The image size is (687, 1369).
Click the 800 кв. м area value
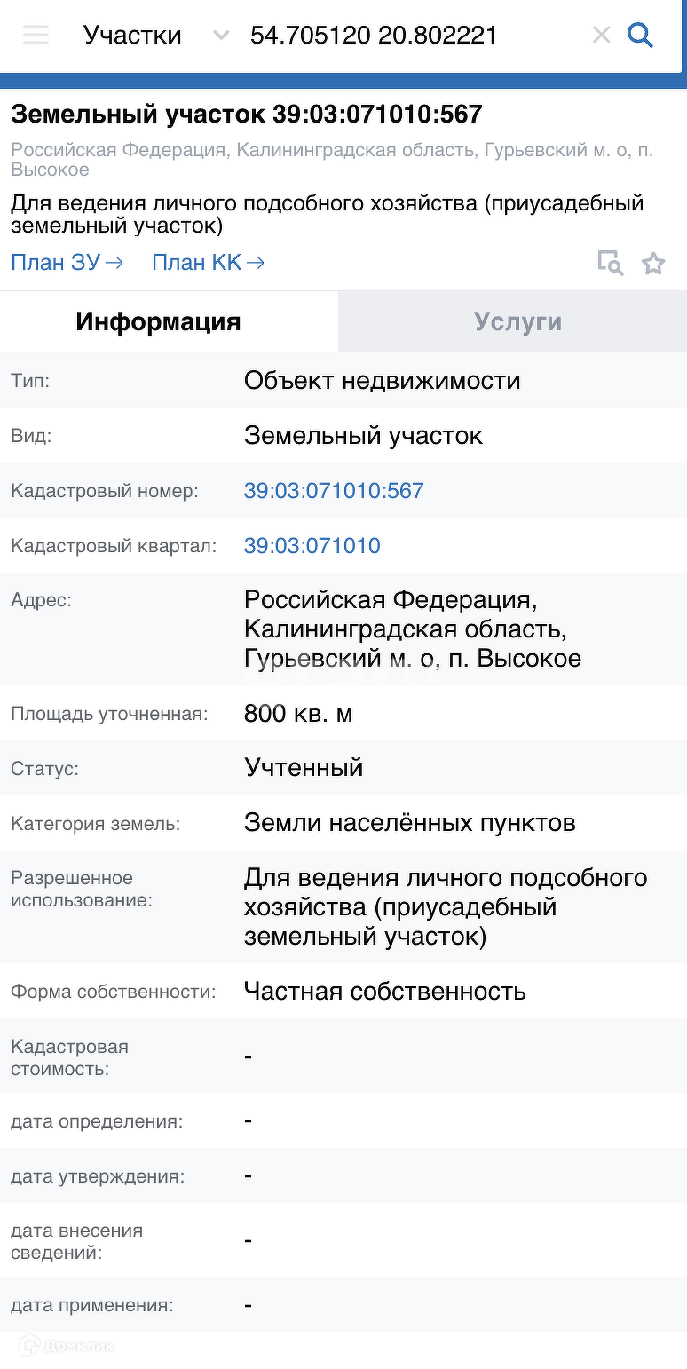pyautogui.click(x=298, y=714)
